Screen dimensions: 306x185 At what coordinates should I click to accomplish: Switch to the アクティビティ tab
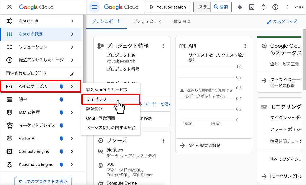tap(147, 21)
